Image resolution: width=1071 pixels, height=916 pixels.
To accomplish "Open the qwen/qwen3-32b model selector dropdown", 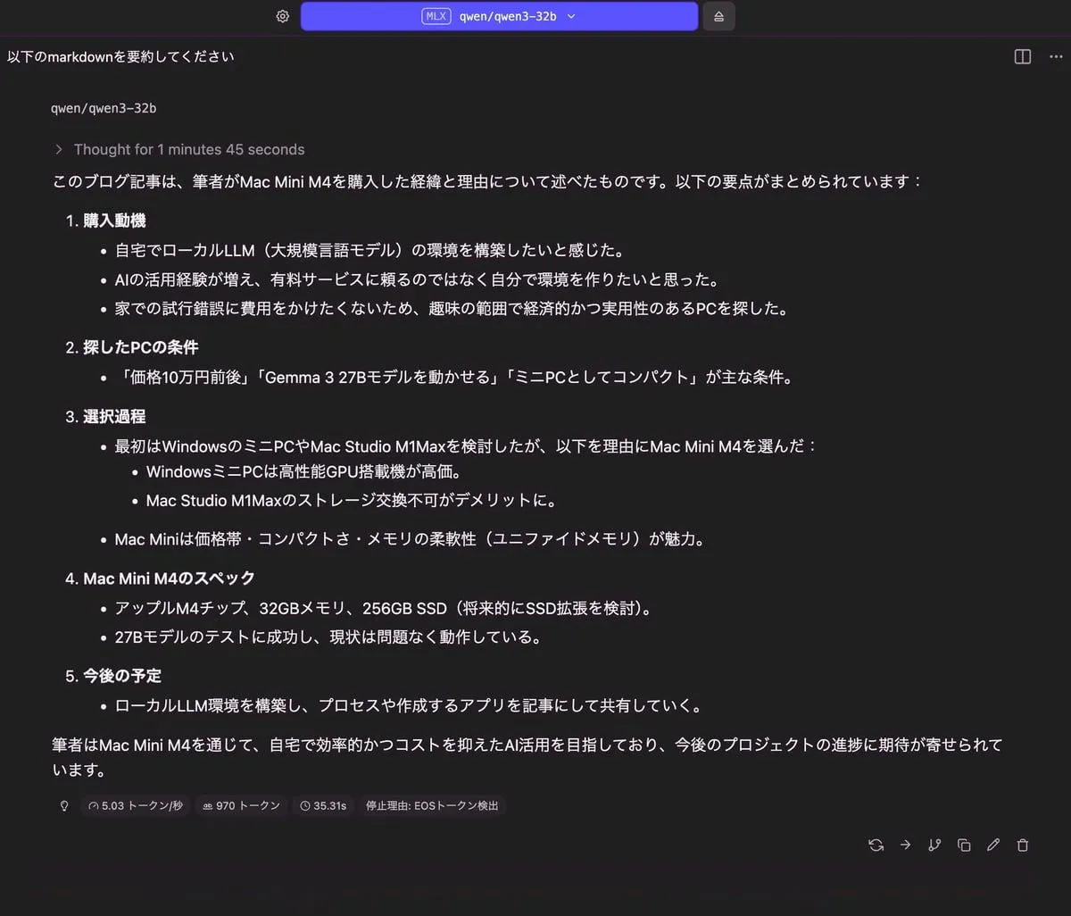I will (499, 16).
